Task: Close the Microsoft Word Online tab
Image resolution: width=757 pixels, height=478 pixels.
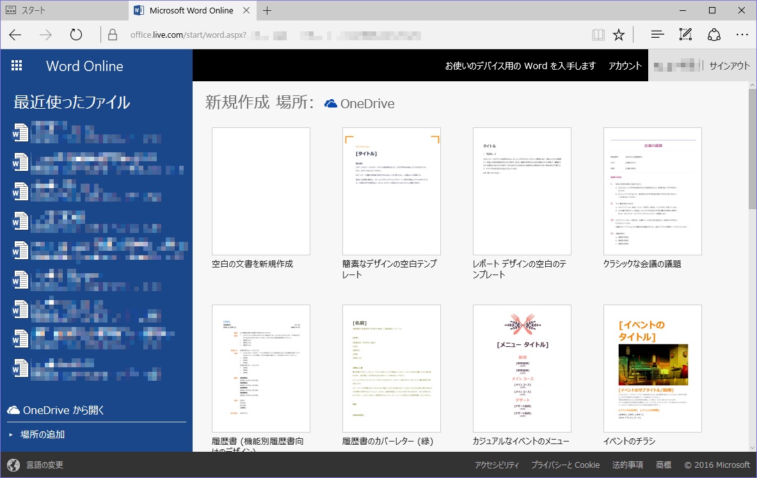Action: pos(246,10)
